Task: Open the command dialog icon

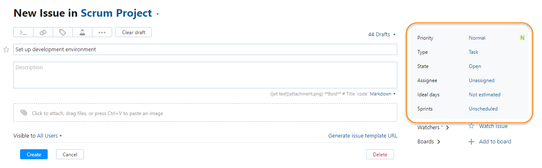Action: (23, 32)
